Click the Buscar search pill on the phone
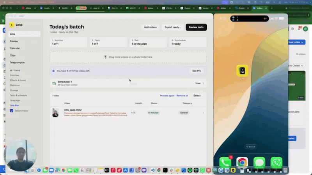The width and height of the screenshot is (312, 175). (251, 147)
